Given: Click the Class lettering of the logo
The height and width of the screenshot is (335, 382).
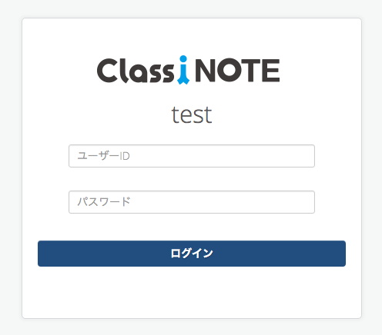Looking at the screenshot, I should 136,71.
